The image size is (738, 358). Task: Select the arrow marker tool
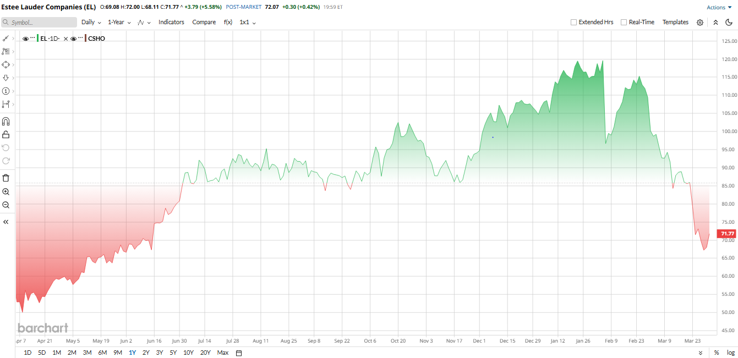(6, 78)
